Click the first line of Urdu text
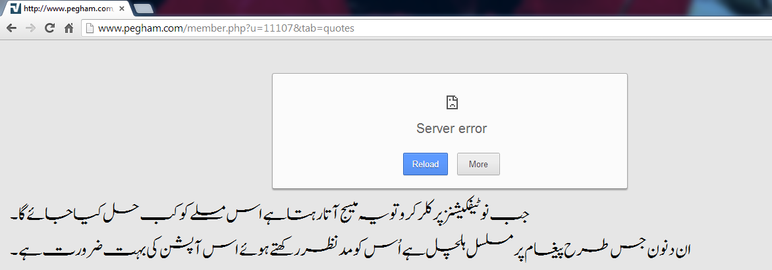Viewport: 772px width, 270px height. pos(269,216)
